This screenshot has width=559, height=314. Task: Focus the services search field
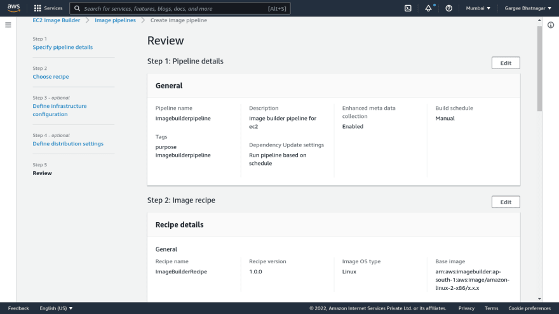click(180, 8)
